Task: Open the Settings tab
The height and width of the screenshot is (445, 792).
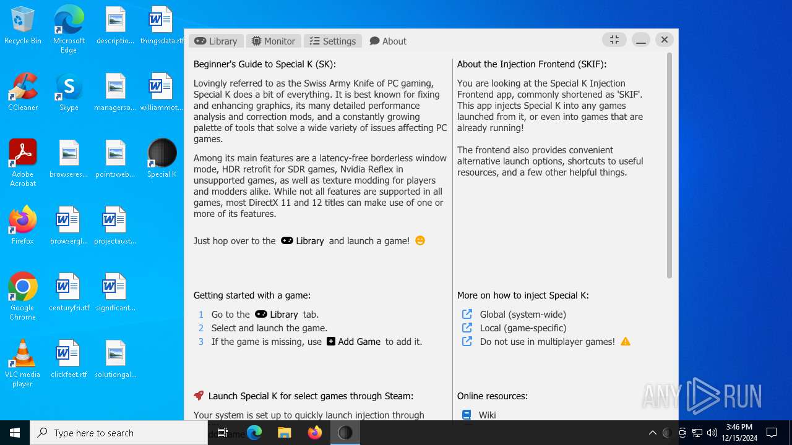Action: [333, 41]
